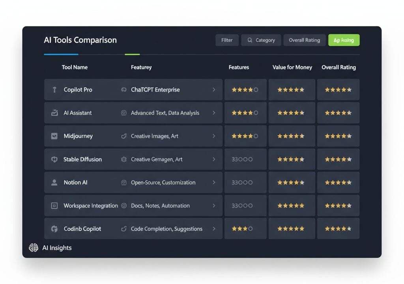
Task: Select the Notion AI tool name
Action: [75, 183]
